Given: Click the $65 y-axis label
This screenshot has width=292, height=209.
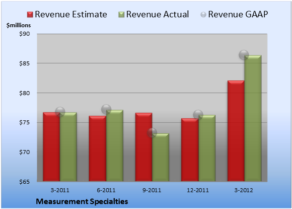Looking at the screenshot, I should tap(25, 181).
